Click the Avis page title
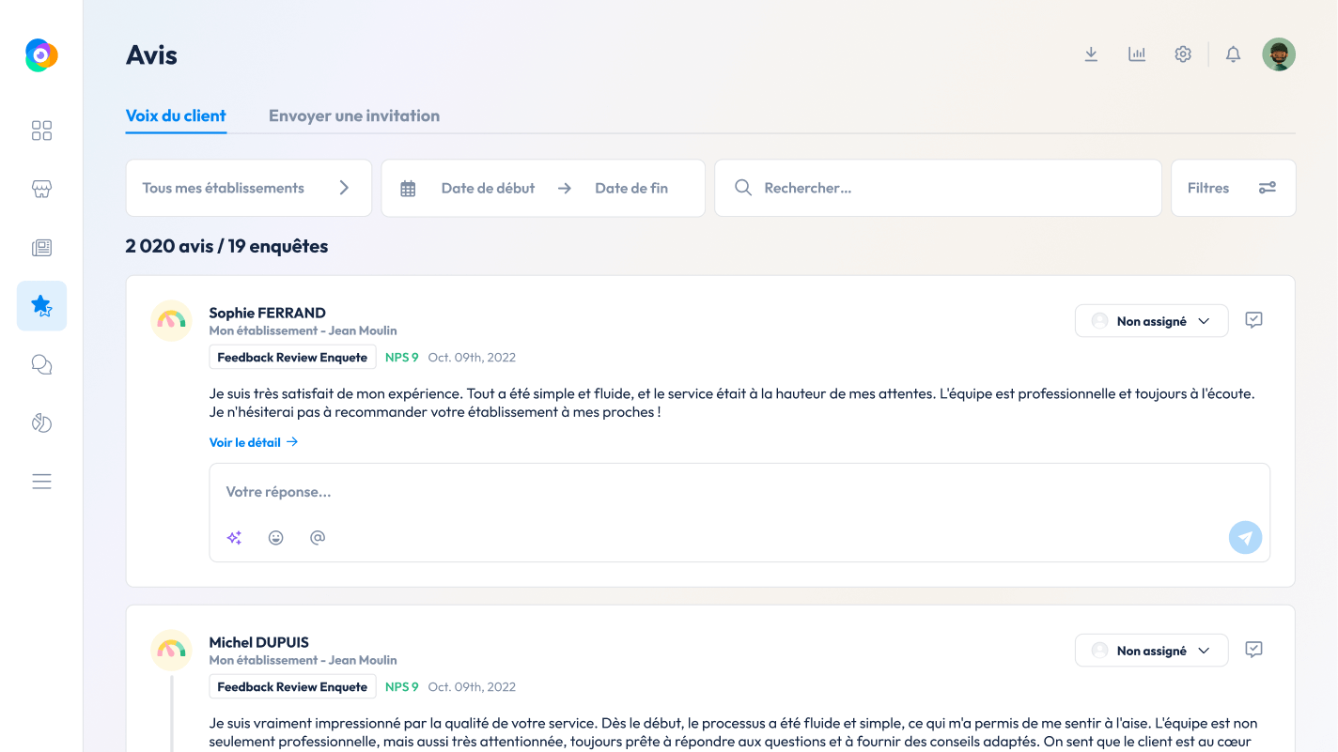Image resolution: width=1338 pixels, height=752 pixels. pos(151,55)
